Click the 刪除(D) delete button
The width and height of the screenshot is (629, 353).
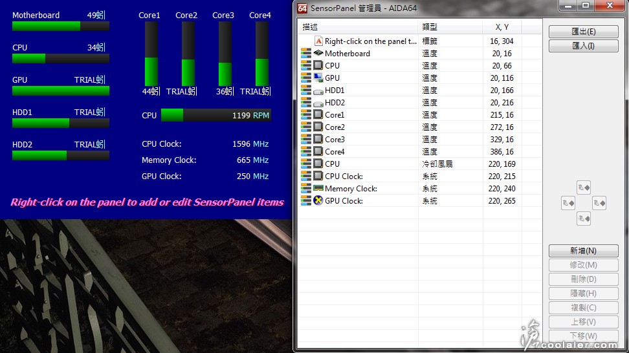[584, 279]
